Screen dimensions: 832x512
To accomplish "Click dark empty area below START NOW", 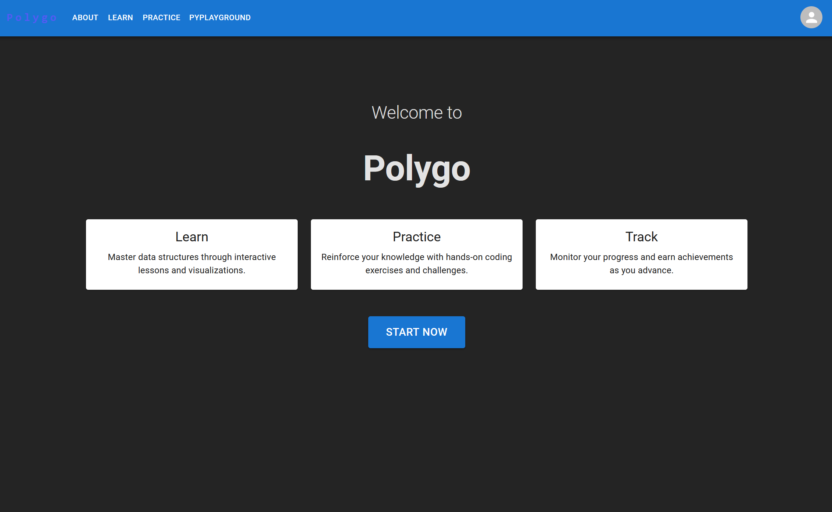I will tap(416, 422).
